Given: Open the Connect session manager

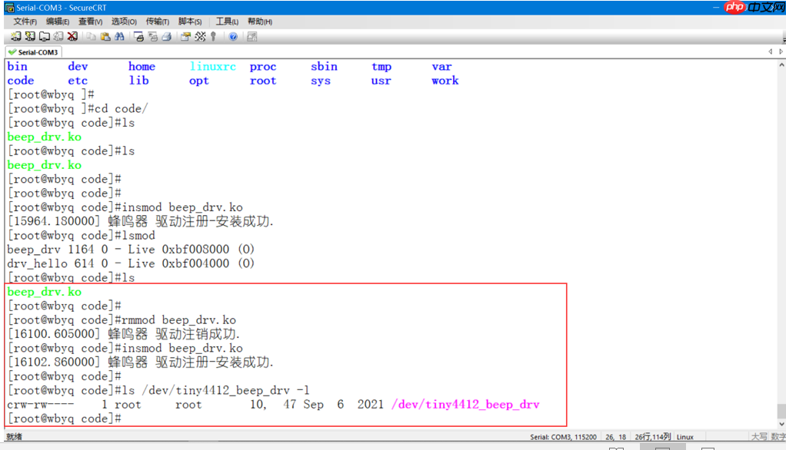Looking at the screenshot, I should pos(16,37).
